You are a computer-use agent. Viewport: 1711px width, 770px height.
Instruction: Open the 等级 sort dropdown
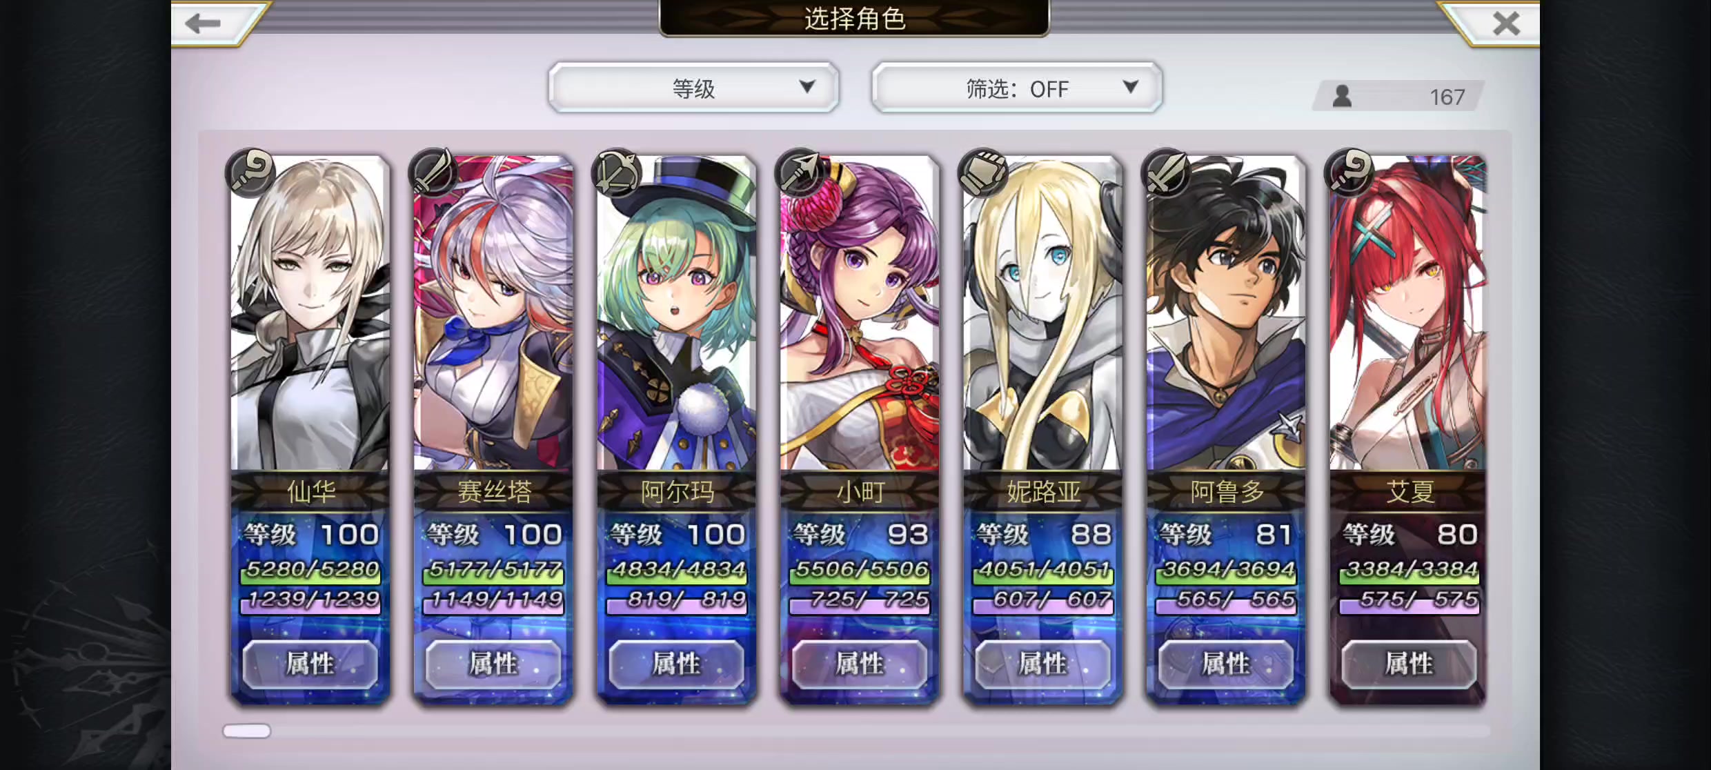(x=693, y=88)
